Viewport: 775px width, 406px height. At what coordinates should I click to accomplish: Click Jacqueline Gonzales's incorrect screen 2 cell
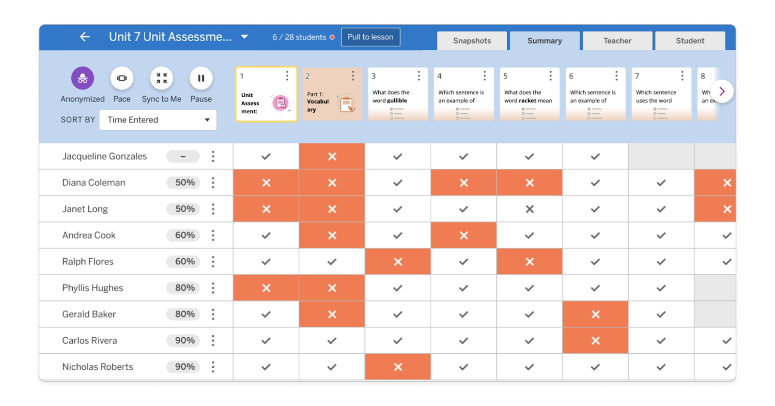point(332,156)
